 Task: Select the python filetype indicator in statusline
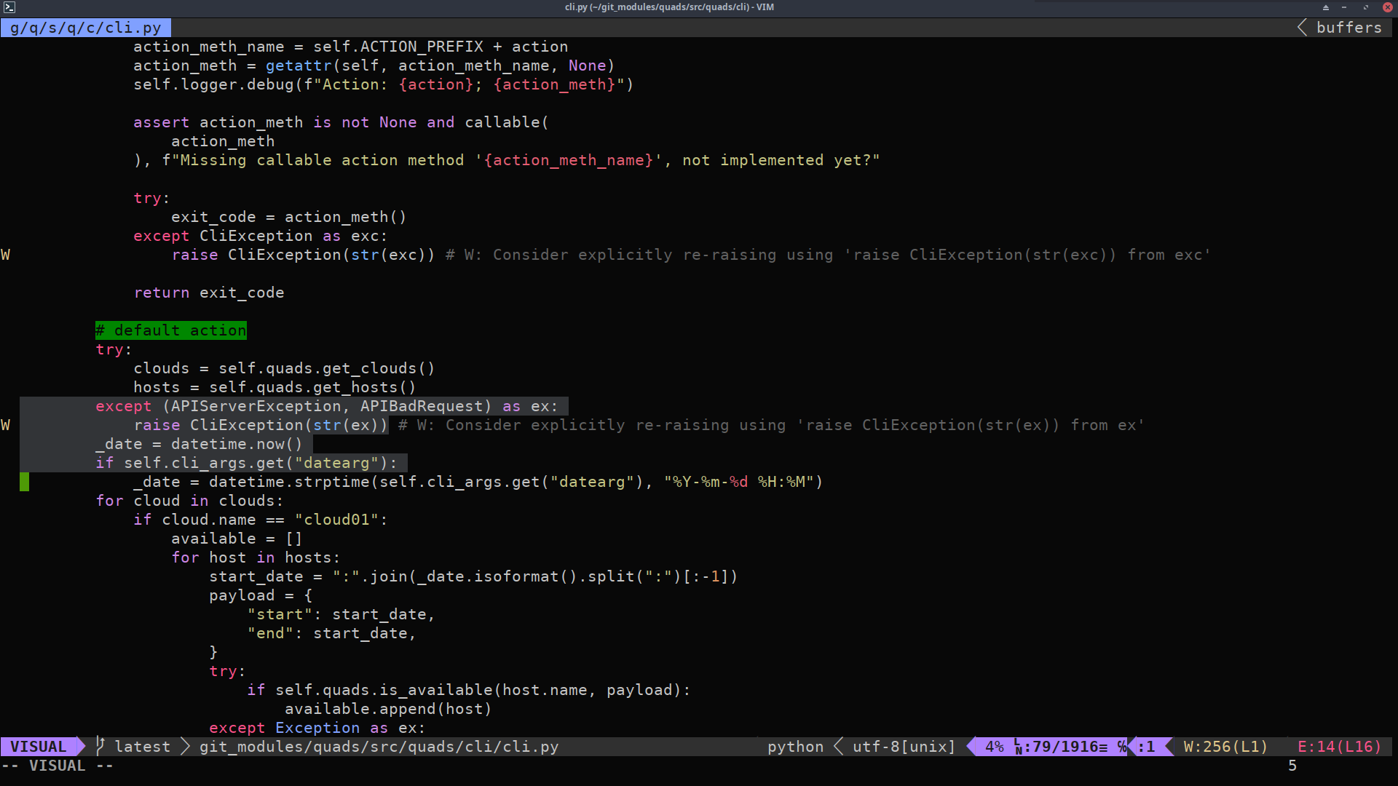[x=795, y=747]
